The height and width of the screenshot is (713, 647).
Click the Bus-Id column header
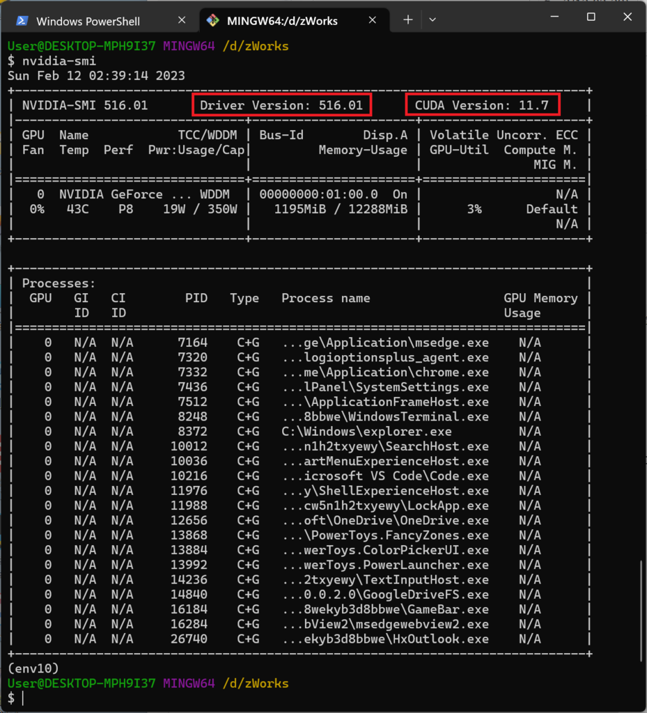pos(281,135)
